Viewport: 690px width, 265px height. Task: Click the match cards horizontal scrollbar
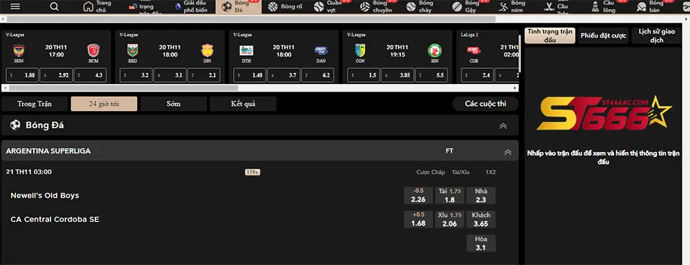(x=124, y=87)
